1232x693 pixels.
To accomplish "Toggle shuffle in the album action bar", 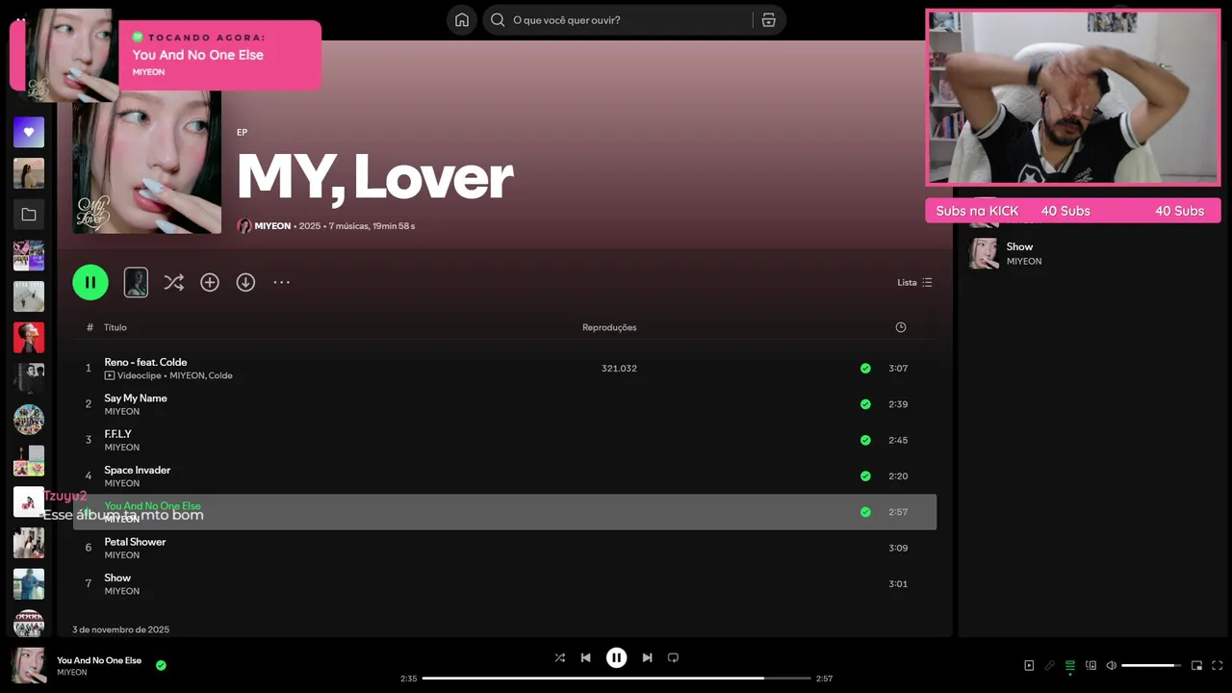I will tap(173, 282).
